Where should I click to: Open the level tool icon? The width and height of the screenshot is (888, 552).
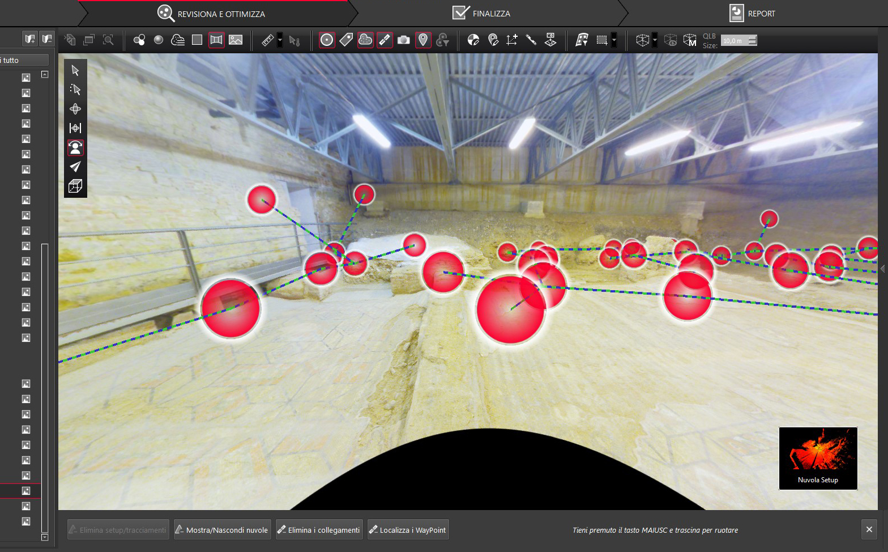pyautogui.click(x=531, y=40)
